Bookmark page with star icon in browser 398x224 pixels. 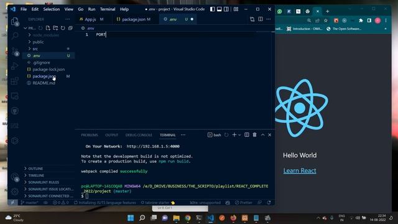click(x=326, y=21)
